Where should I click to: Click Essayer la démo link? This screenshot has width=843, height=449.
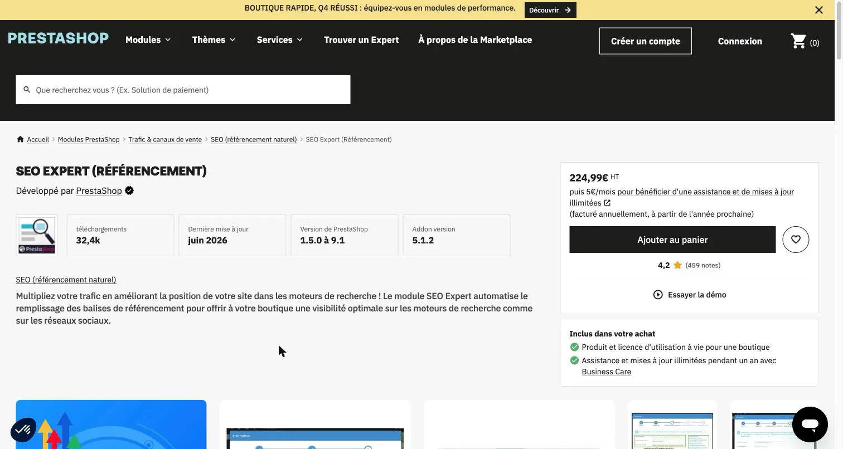697,295
